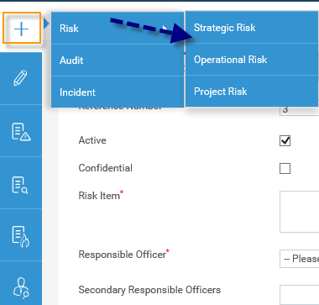319x305 pixels.
Task: Click the Secondary Responsible Officers field
Action: (x=299, y=295)
